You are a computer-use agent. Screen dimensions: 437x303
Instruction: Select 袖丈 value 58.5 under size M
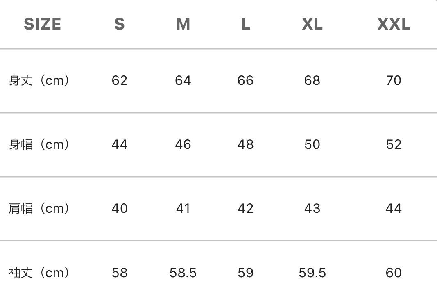(183, 273)
